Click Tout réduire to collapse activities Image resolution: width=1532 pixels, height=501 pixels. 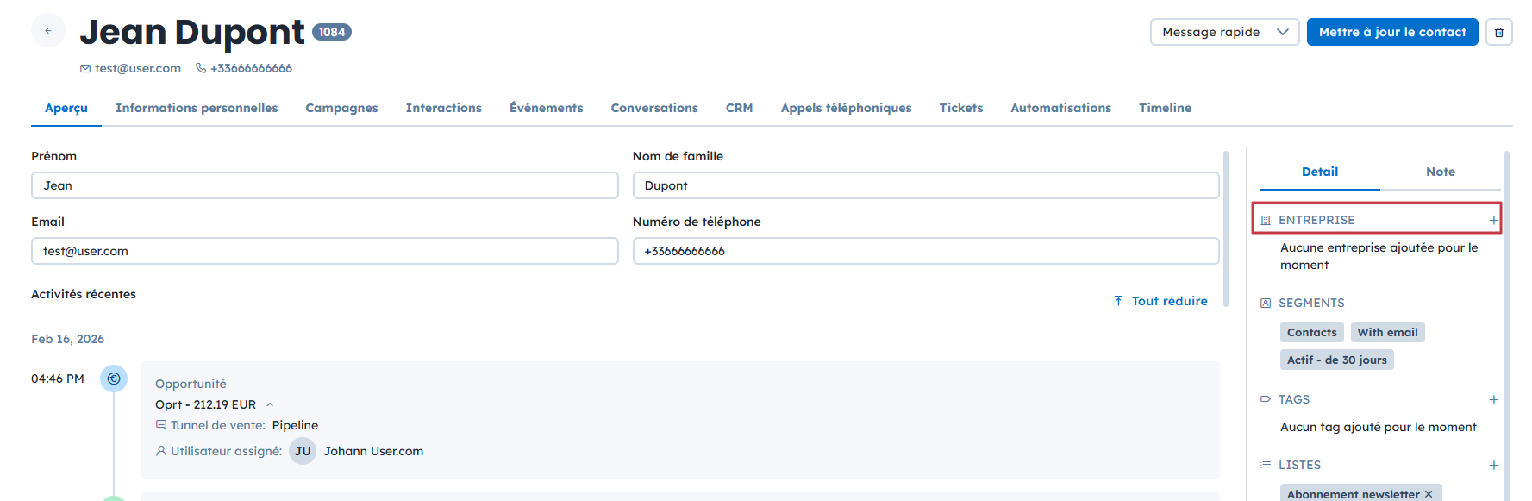1160,301
